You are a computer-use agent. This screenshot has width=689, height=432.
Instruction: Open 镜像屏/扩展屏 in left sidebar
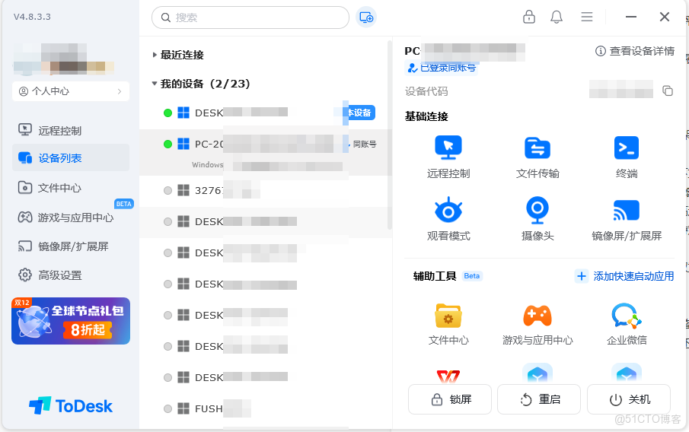coord(71,246)
